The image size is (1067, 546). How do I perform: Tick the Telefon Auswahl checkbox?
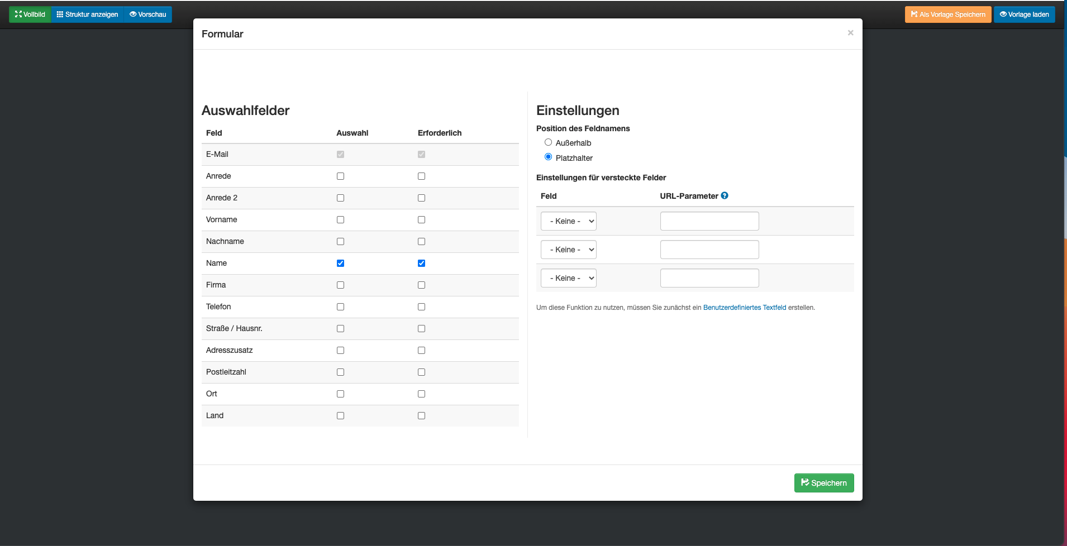(340, 307)
